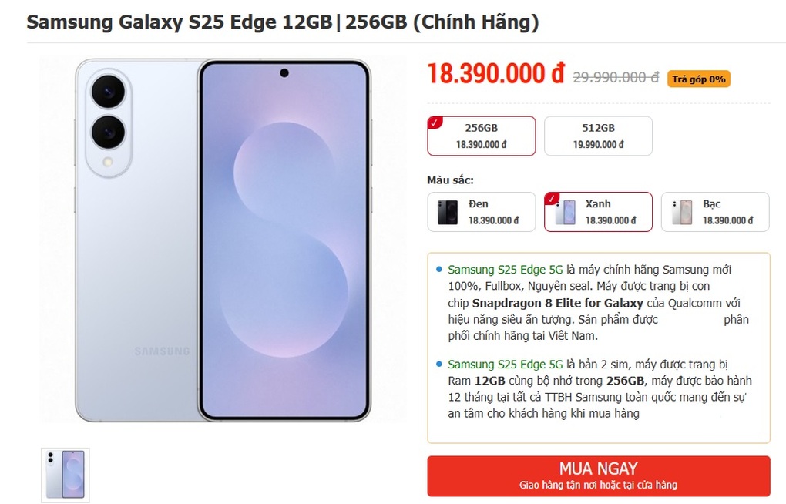Select the small product gallery thumbnail
786x504 pixels.
coord(65,475)
